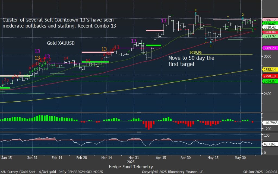Viewport: 278px width, 174px height.
Task: Click the May 30 date axis label
Action: coord(240,157)
